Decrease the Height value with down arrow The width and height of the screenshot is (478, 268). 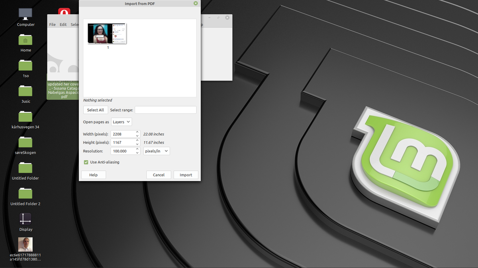(137, 145)
